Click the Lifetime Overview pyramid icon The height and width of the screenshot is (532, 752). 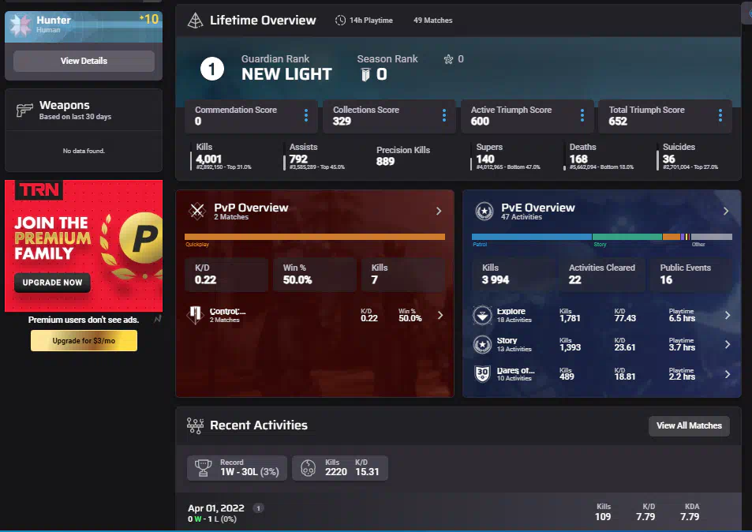click(x=194, y=21)
